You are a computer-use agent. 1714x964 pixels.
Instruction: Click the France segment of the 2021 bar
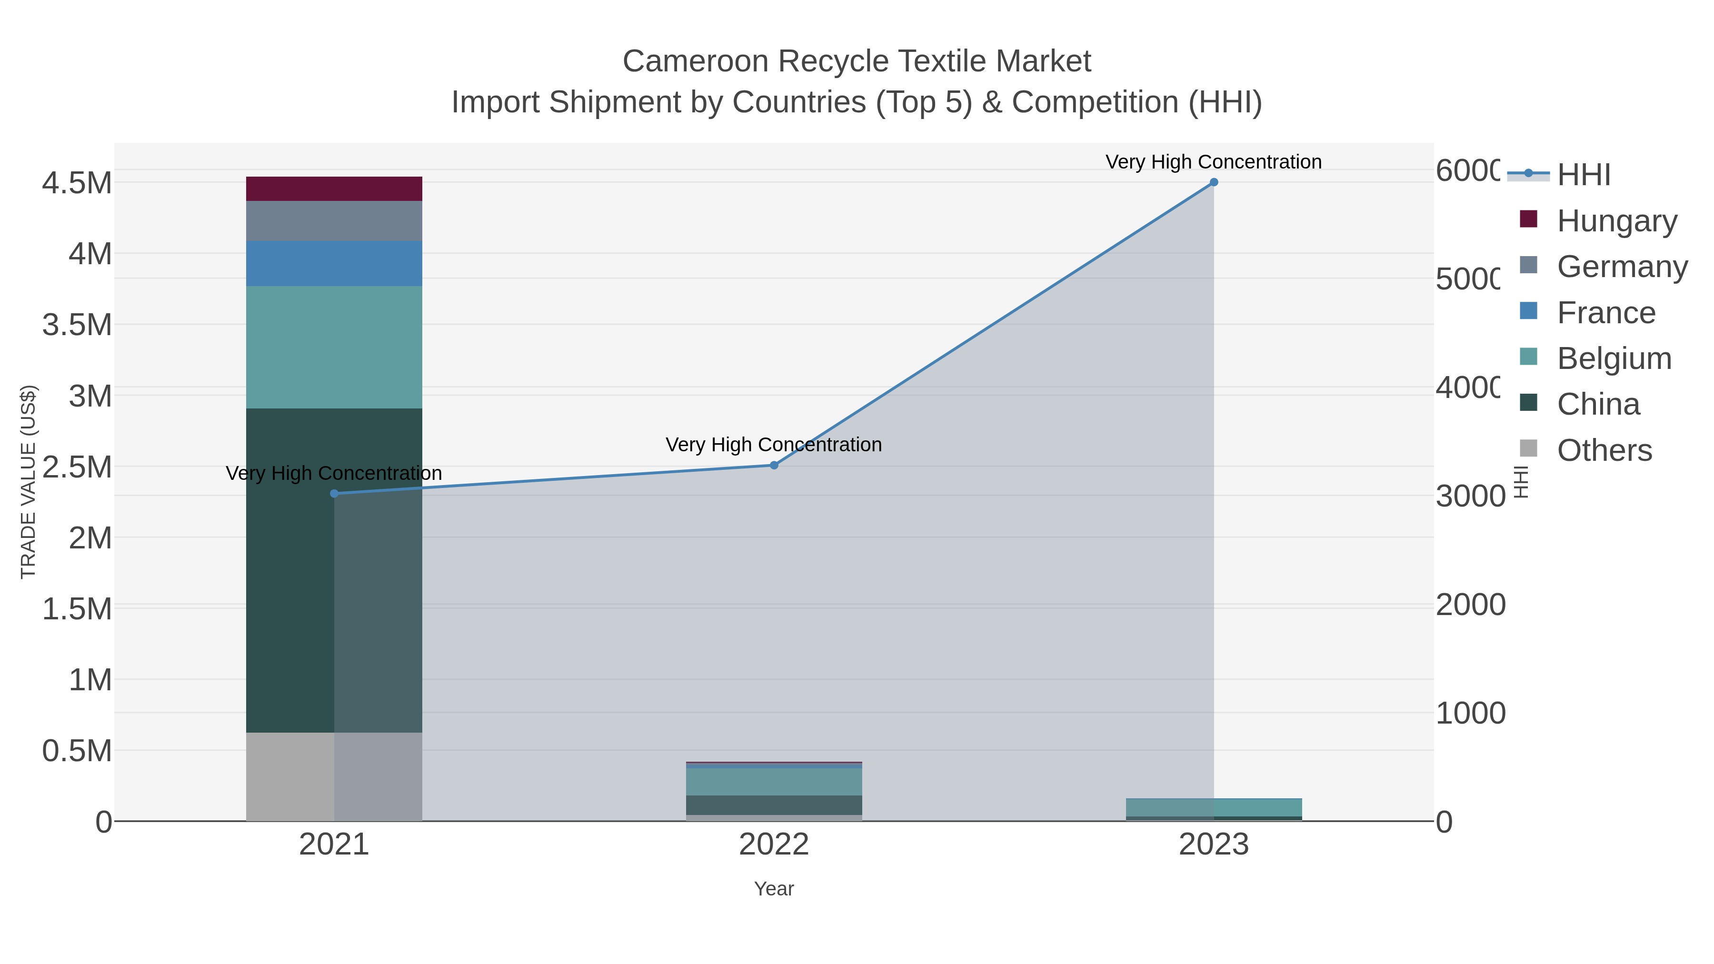point(334,263)
